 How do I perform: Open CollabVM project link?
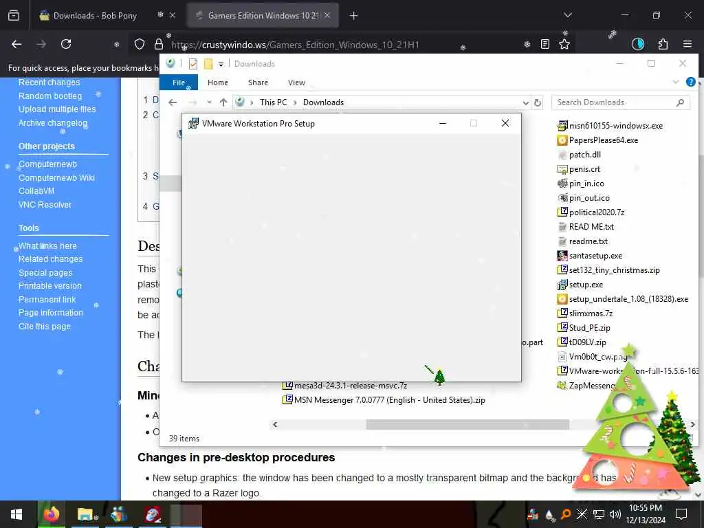[36, 191]
